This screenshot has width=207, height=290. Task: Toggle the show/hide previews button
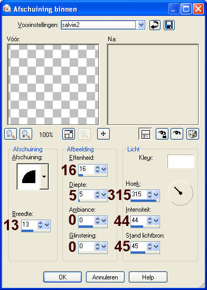point(145,134)
